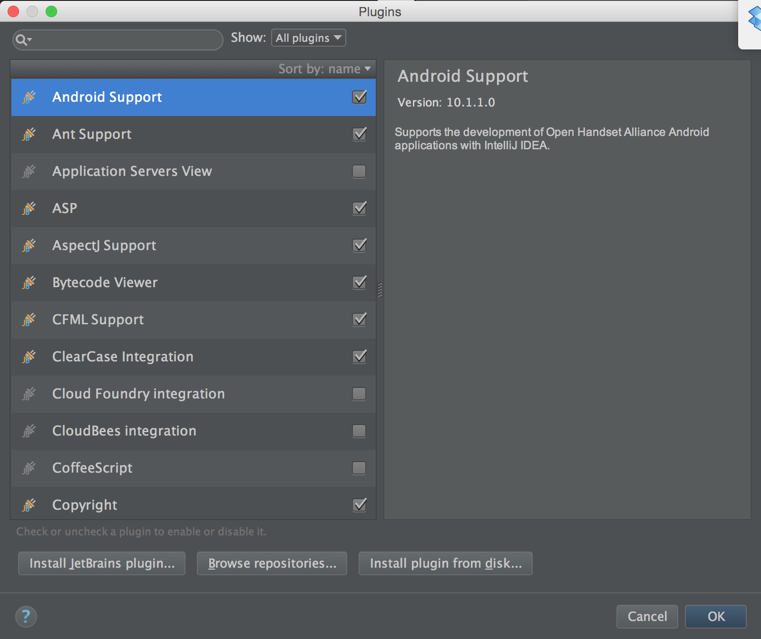The image size is (761, 639).
Task: Disable the CFML Support checkbox
Action: (359, 319)
